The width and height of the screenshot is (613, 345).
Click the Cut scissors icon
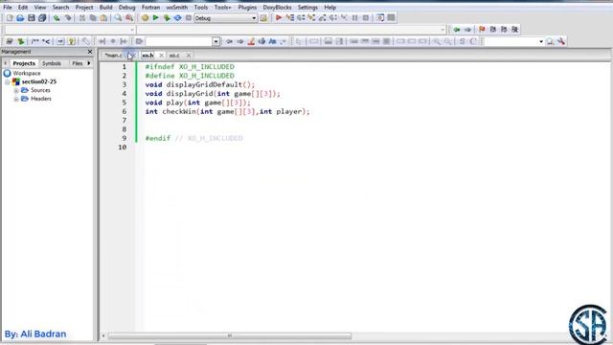pos(82,18)
